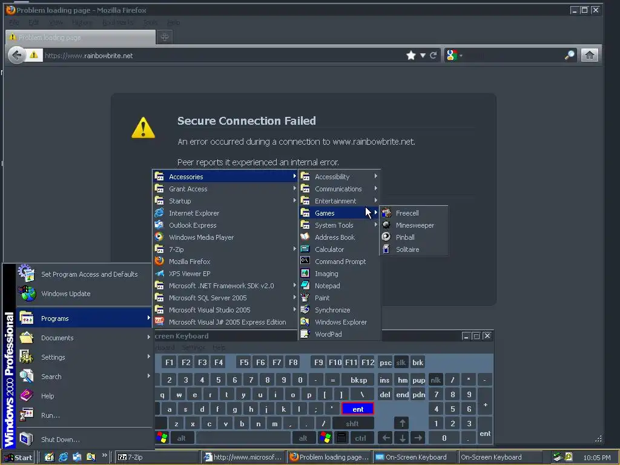Open Outlook Express from Programs menu
Viewport: 620px width, 465px height.
[225, 225]
